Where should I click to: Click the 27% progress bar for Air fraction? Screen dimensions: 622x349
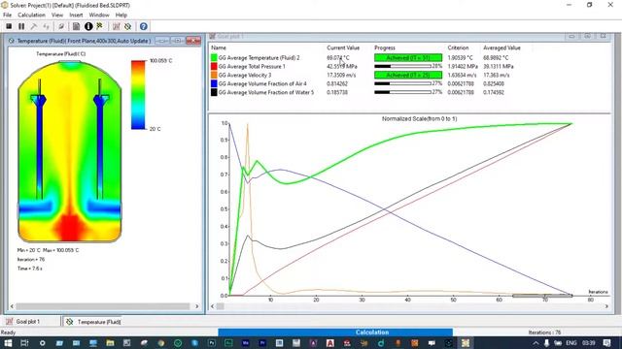(402, 84)
